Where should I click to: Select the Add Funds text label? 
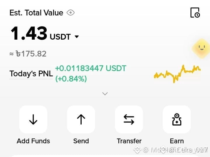click(33, 141)
